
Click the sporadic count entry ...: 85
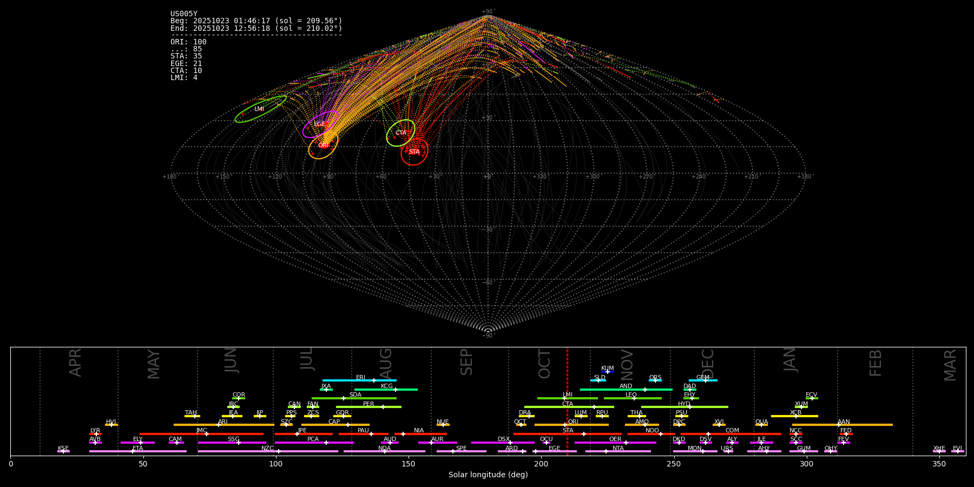point(186,49)
